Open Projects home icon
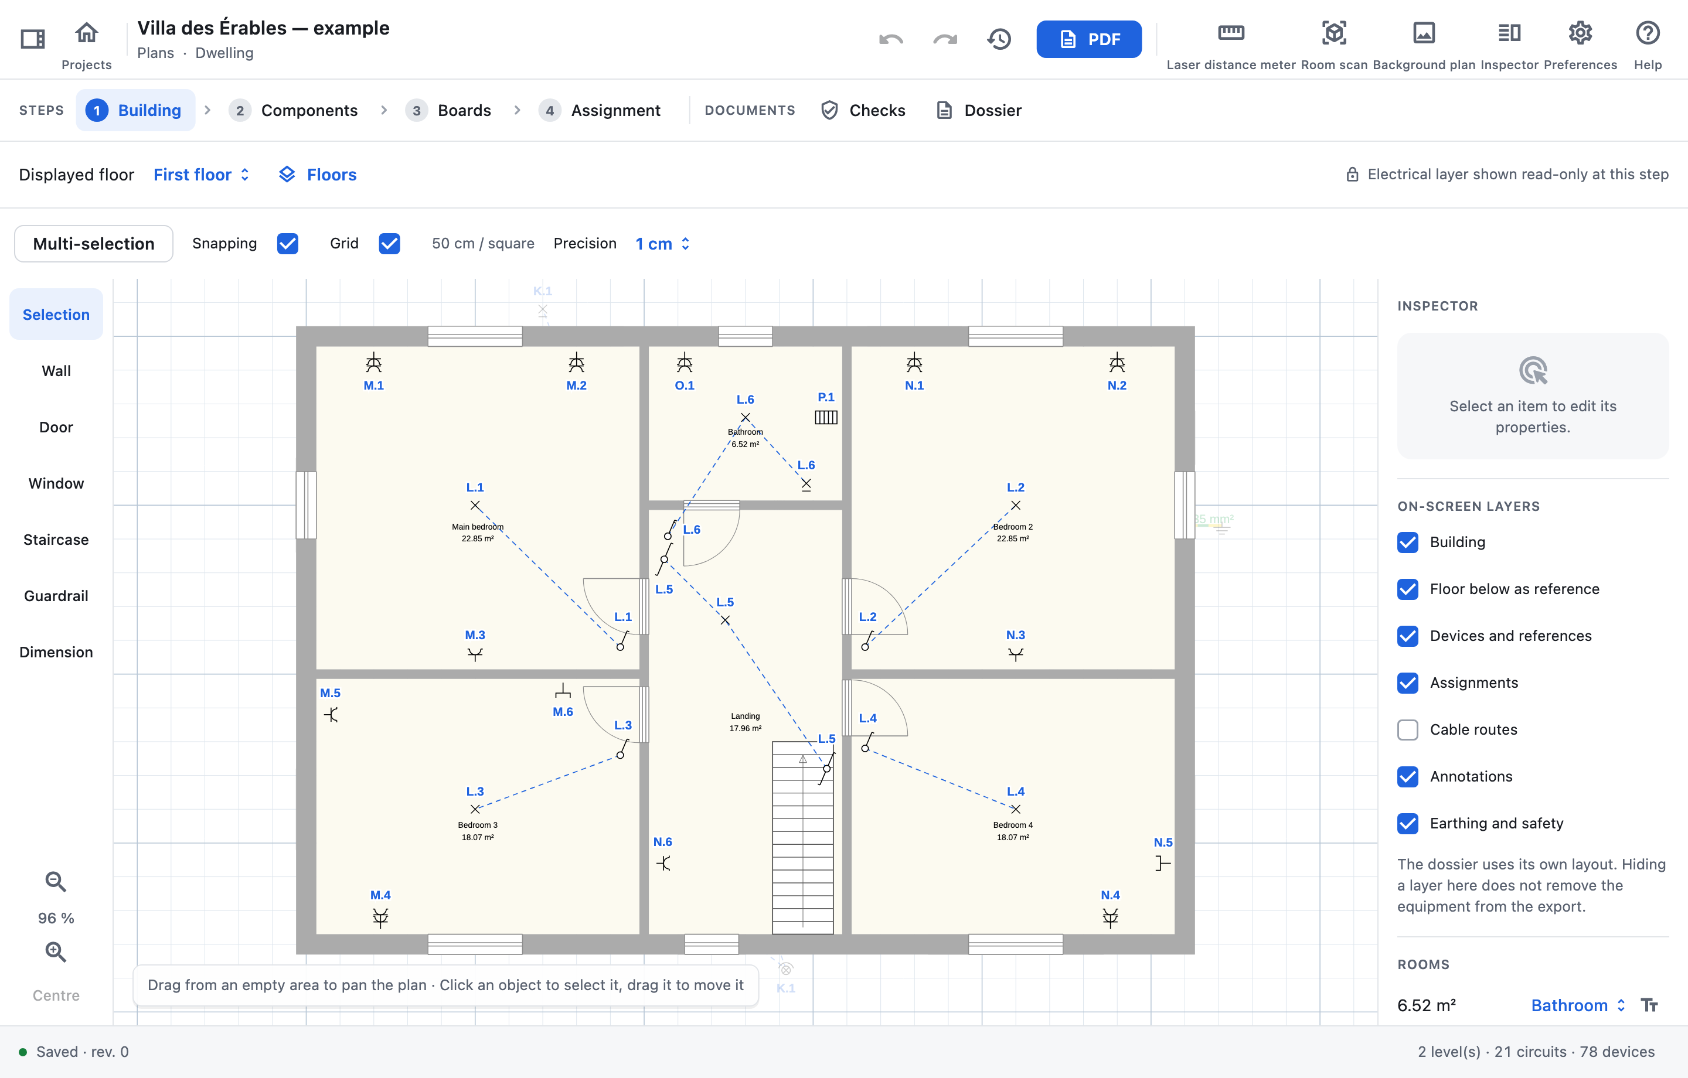 [x=86, y=32]
